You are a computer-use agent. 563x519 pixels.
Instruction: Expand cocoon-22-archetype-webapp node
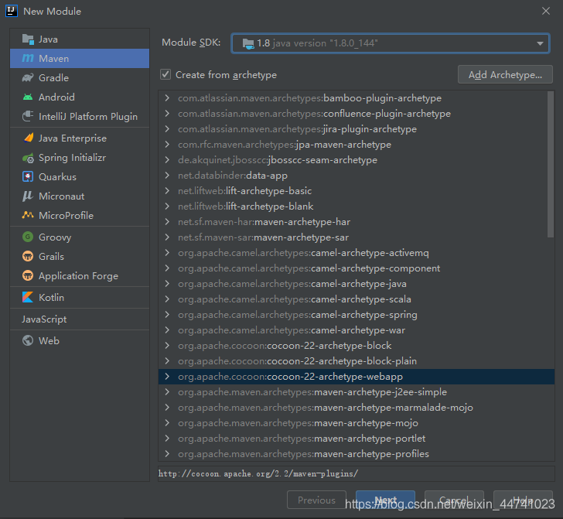click(x=167, y=376)
